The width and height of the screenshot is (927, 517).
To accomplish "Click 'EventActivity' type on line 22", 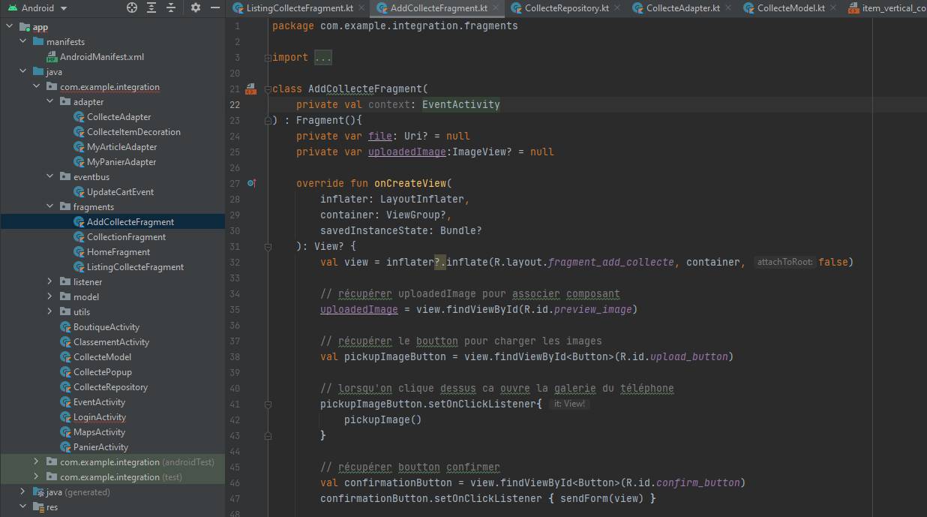I will [x=461, y=105].
